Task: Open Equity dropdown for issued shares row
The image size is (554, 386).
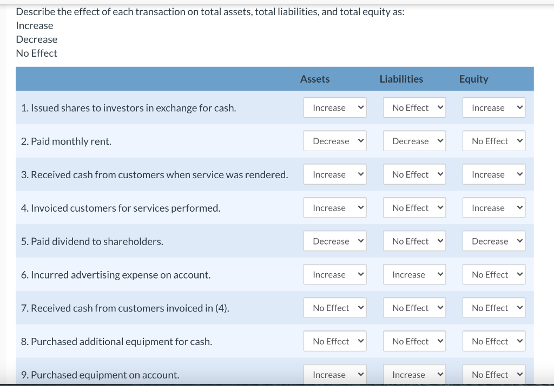Action: [494, 107]
